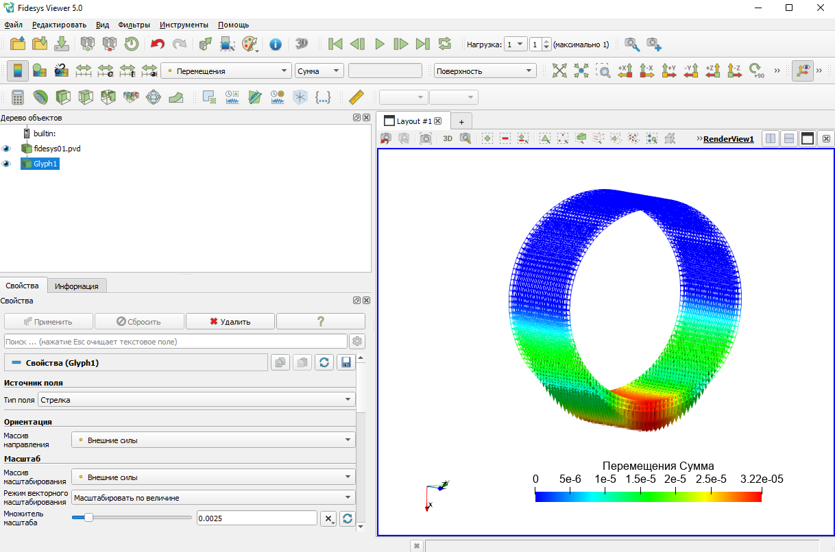Image resolution: width=835 pixels, height=552 pixels.
Task: Toggle visibility eye of Glyph1
Action: (6, 164)
